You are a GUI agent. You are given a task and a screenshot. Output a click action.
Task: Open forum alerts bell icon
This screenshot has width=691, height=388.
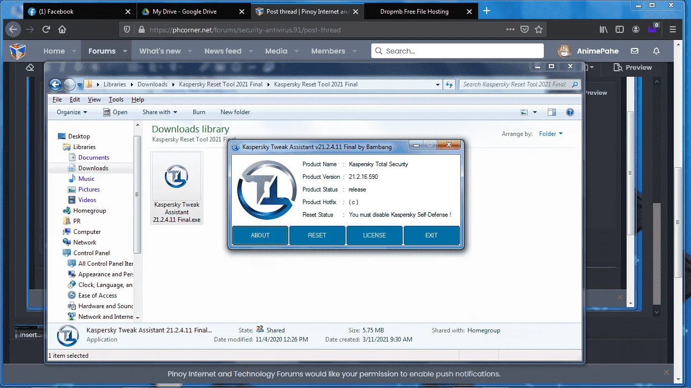657,51
